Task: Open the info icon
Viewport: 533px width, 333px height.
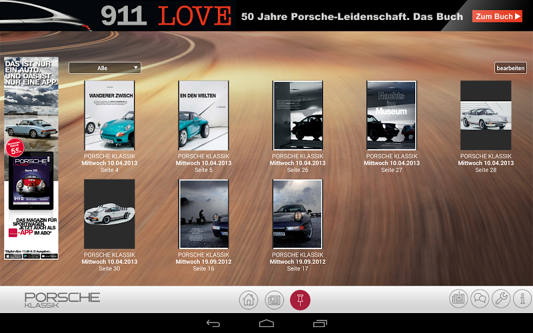Action: 522,298
